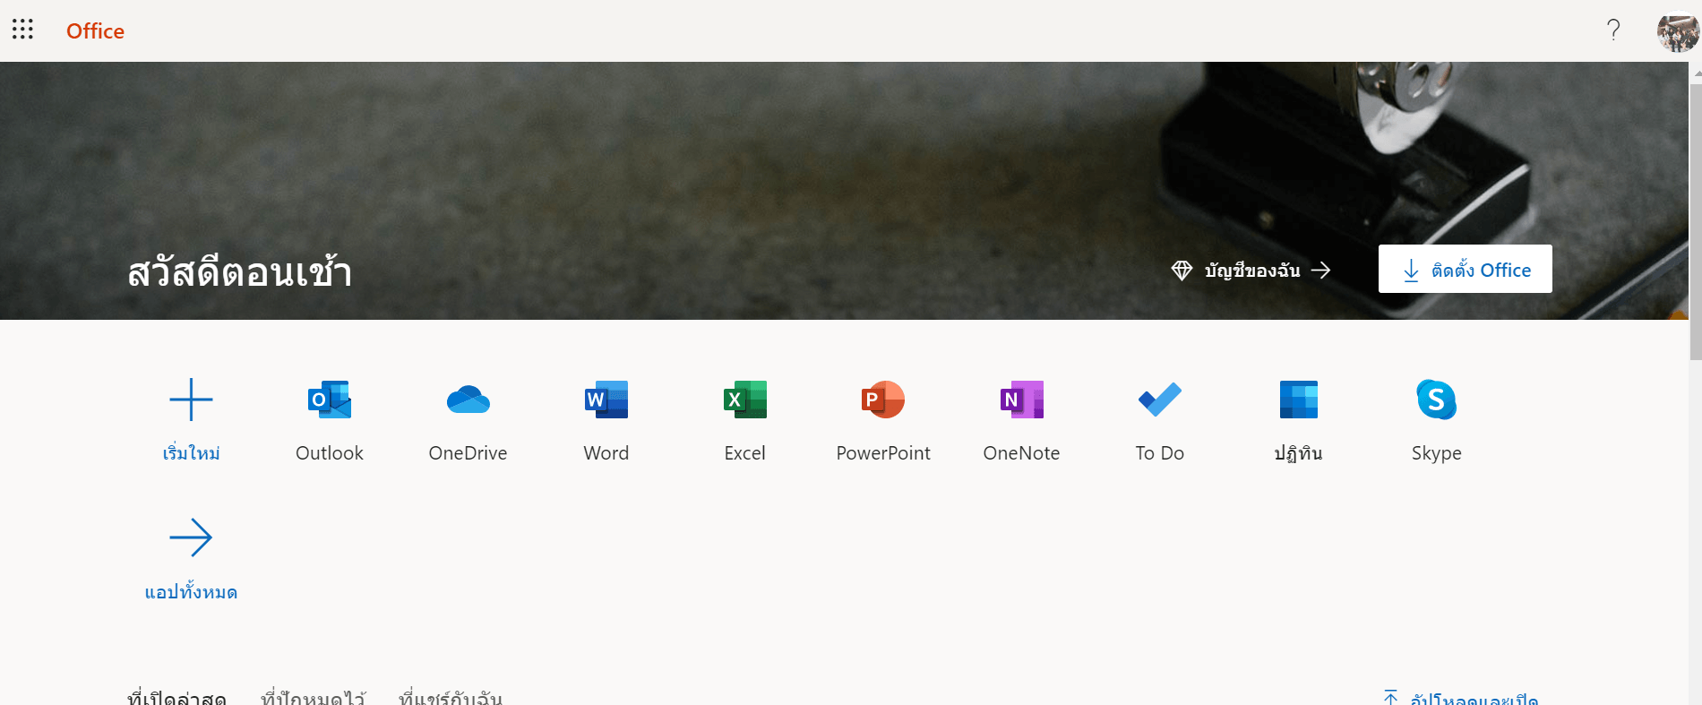
Task: Click the Office logo text link
Action: [x=95, y=31]
